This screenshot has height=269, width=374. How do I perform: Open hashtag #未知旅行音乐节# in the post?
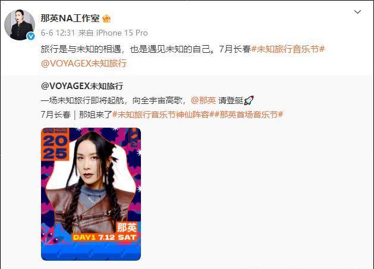click(288, 49)
